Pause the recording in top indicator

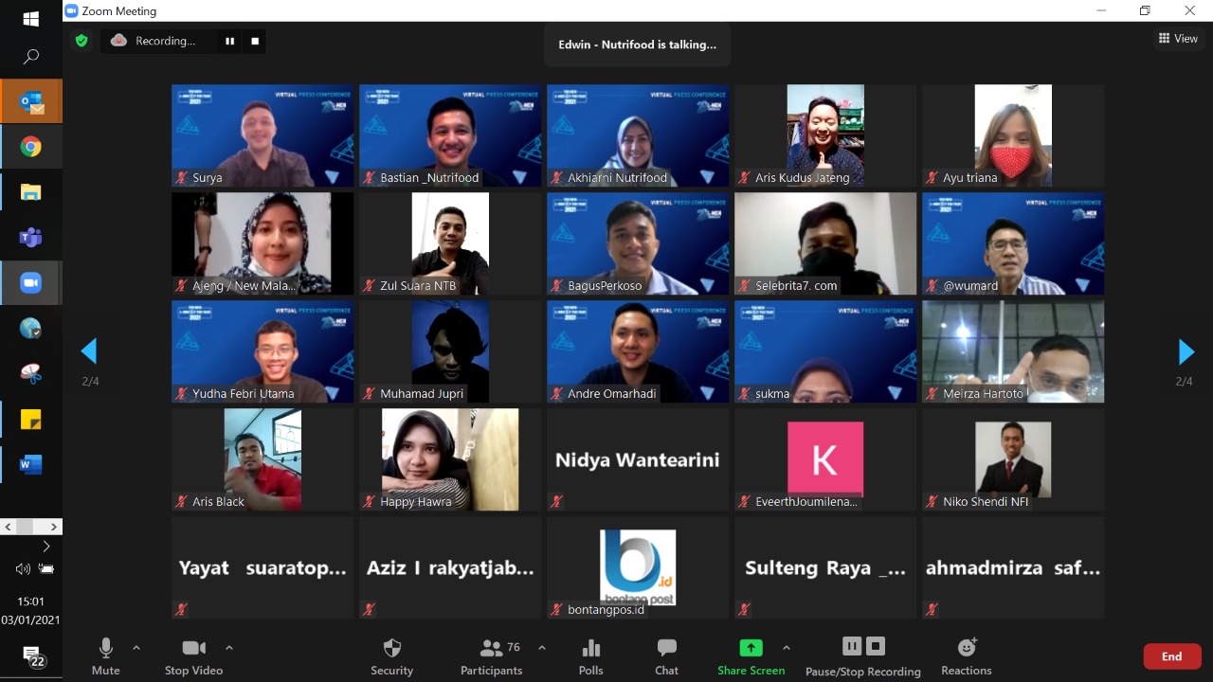coord(229,41)
